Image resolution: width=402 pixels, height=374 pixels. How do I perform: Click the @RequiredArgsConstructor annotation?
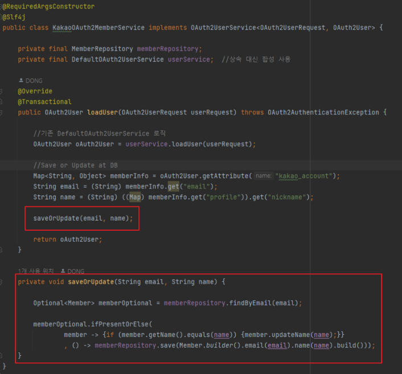[48, 7]
